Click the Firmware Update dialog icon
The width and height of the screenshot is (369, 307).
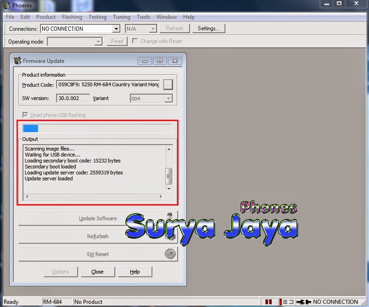pyautogui.click(x=17, y=61)
